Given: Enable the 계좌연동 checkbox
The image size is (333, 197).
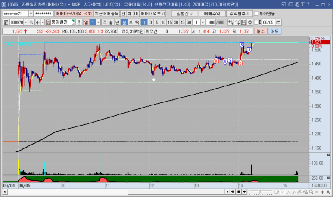Looking at the screenshot, I should 256,14.
